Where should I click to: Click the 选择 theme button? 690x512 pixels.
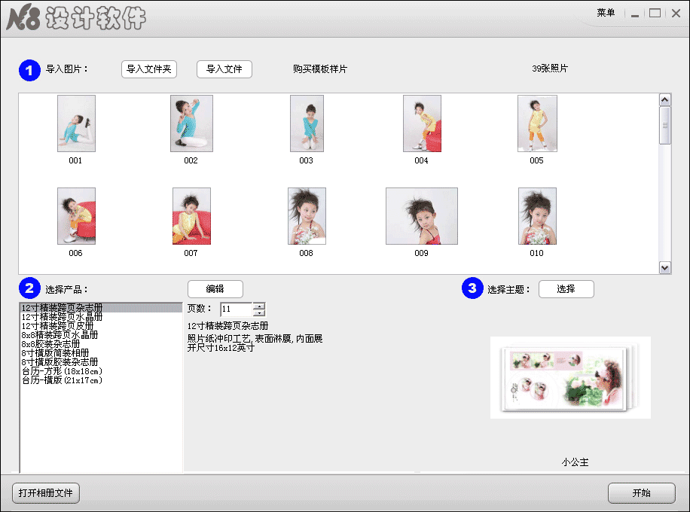click(566, 288)
